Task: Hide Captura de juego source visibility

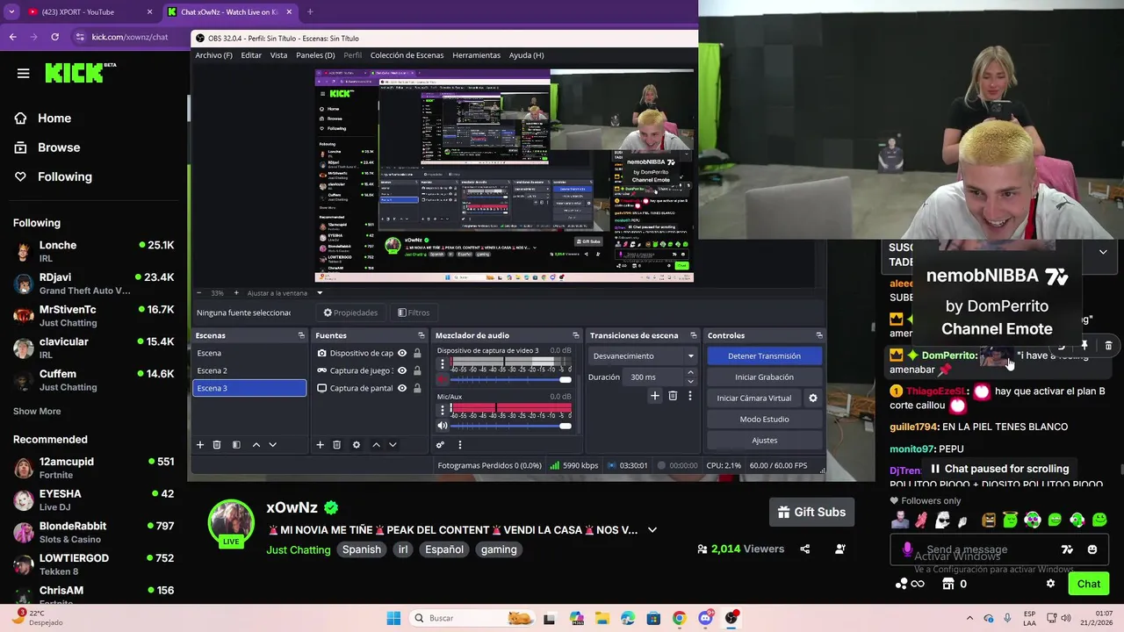Action: point(402,370)
